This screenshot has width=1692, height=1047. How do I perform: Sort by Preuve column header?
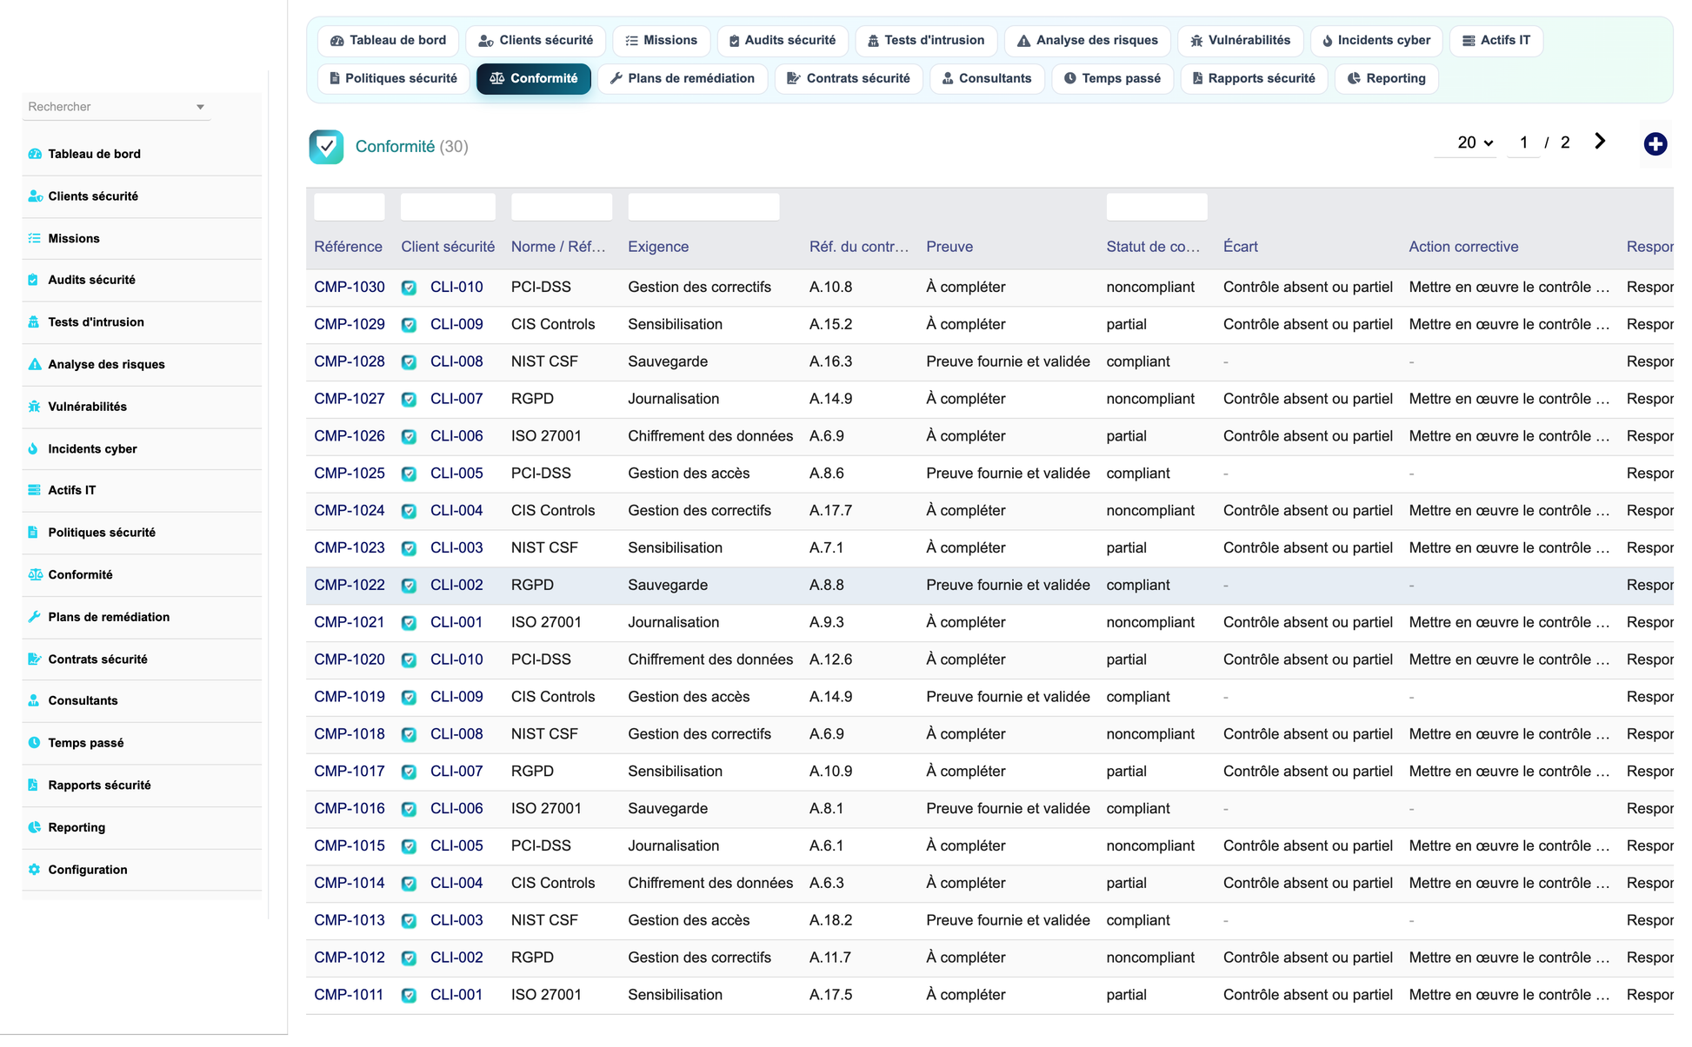click(949, 247)
